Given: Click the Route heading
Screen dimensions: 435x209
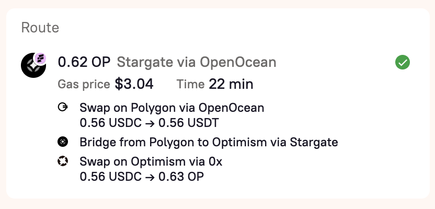Looking at the screenshot, I should click(40, 28).
